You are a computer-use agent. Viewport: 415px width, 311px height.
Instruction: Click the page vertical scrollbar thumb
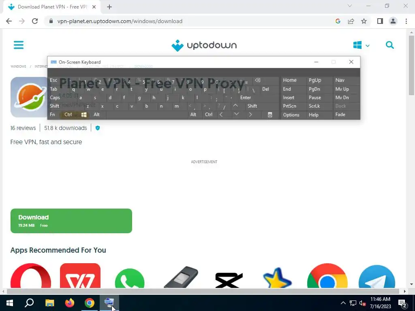pos(411,65)
